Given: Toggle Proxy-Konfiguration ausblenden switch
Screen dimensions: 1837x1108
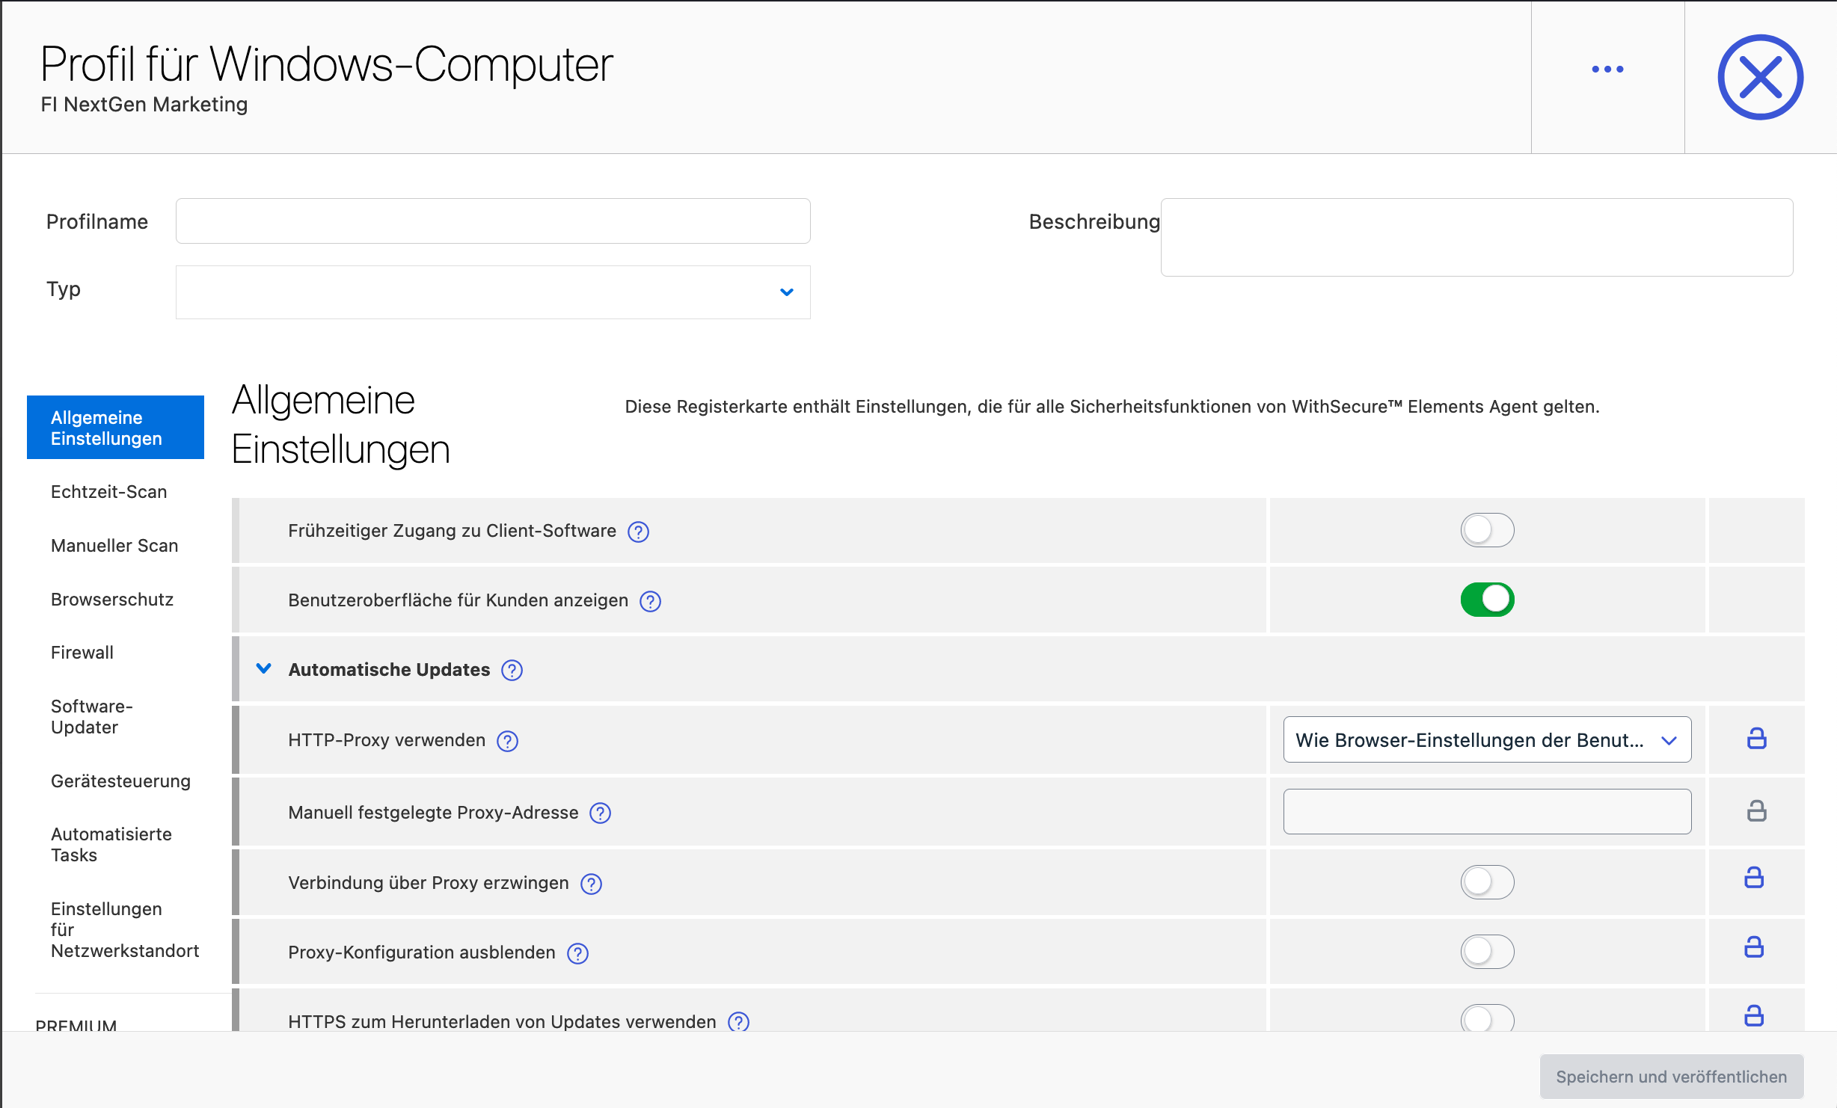Looking at the screenshot, I should point(1487,952).
